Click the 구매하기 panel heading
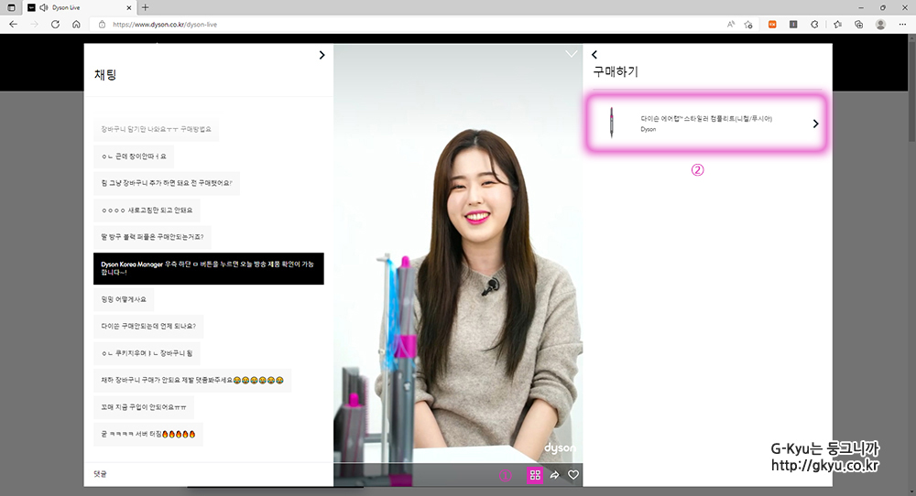916x496 pixels. pos(616,71)
